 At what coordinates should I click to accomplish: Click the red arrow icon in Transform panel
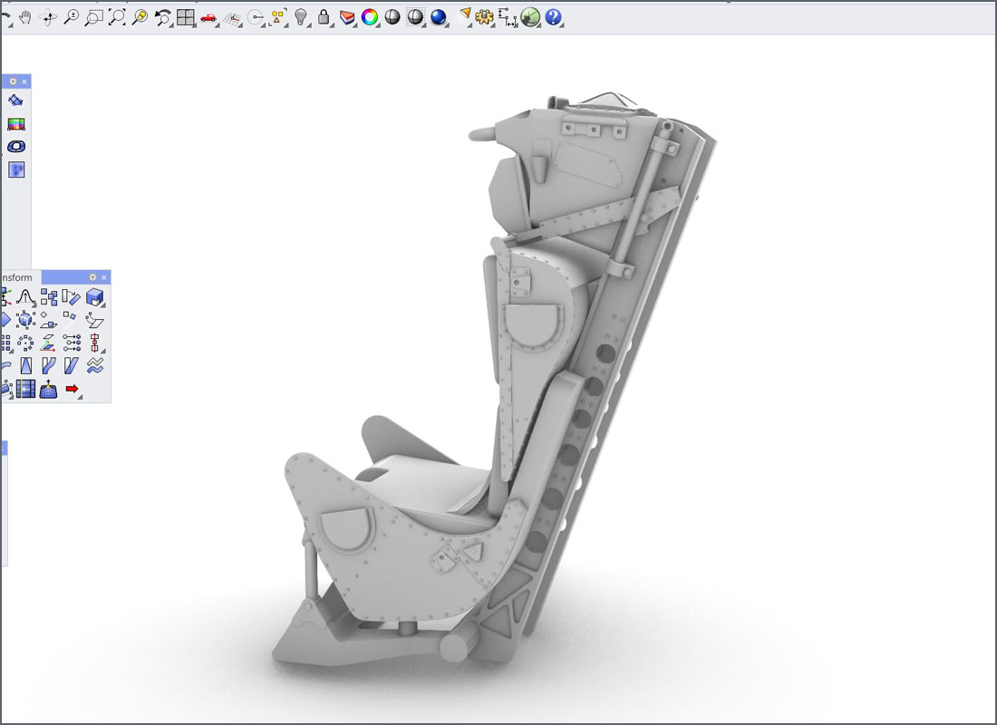[x=73, y=389]
